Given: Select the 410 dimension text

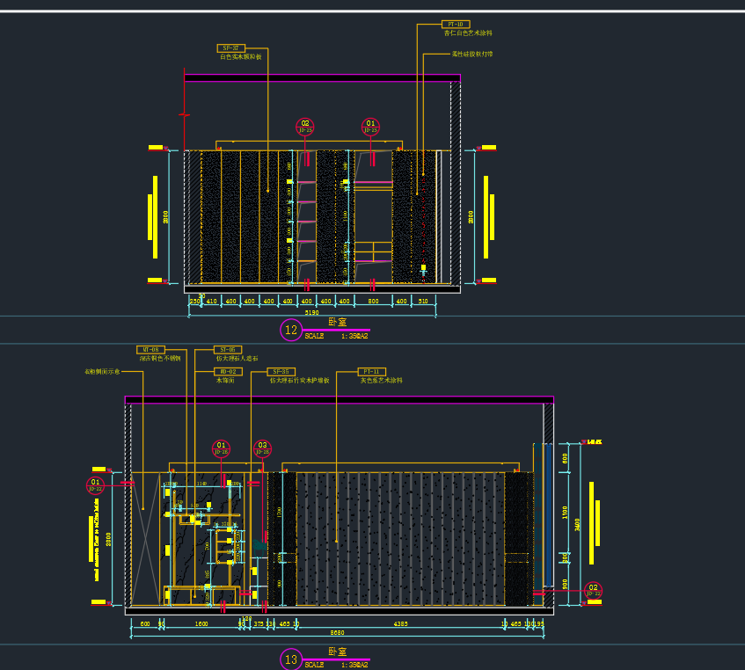Looking at the screenshot, I should [x=211, y=301].
